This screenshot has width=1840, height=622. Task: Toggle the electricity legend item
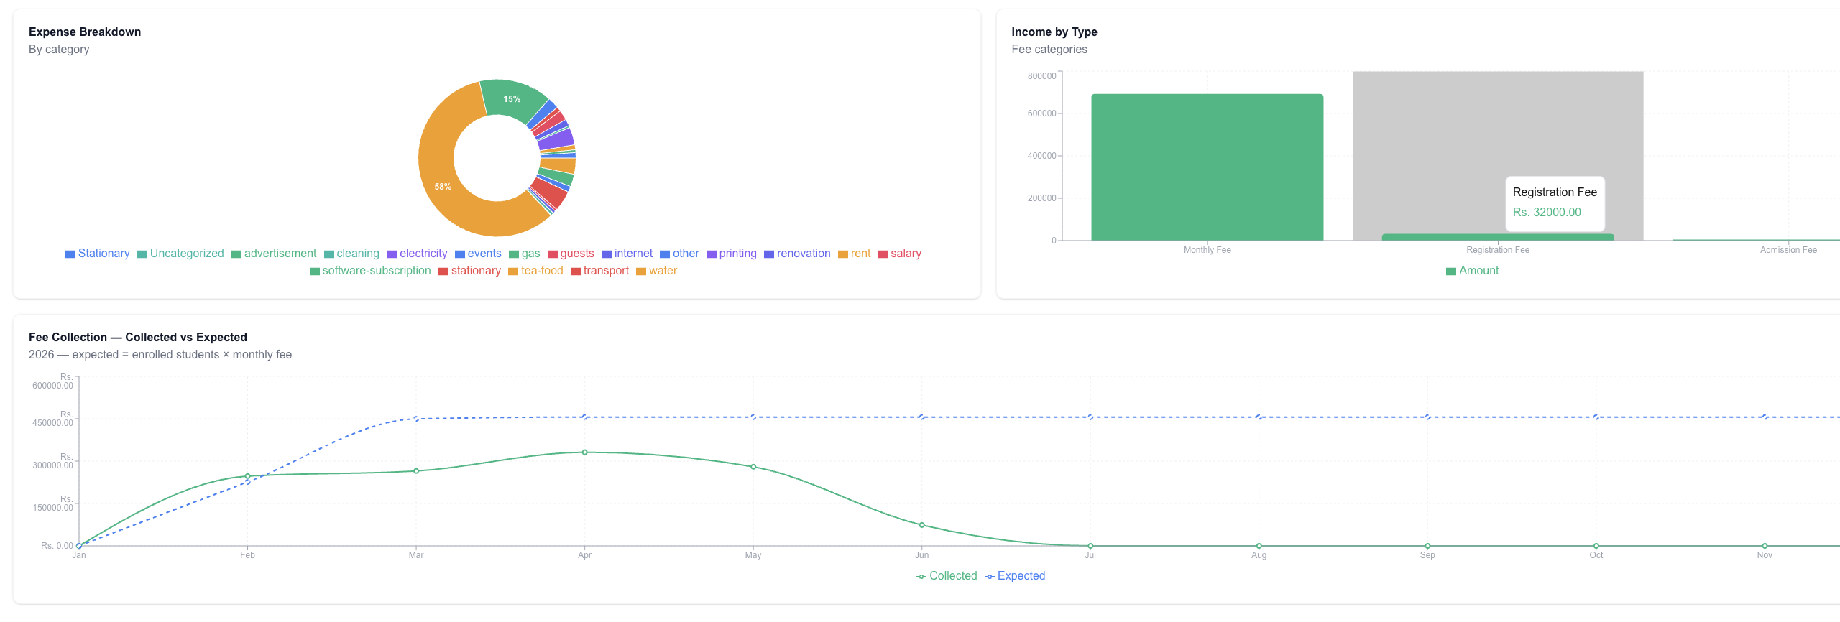[417, 254]
